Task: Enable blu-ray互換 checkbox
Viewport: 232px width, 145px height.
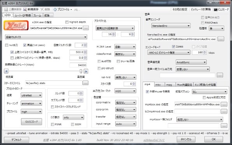Action: tap(118, 61)
